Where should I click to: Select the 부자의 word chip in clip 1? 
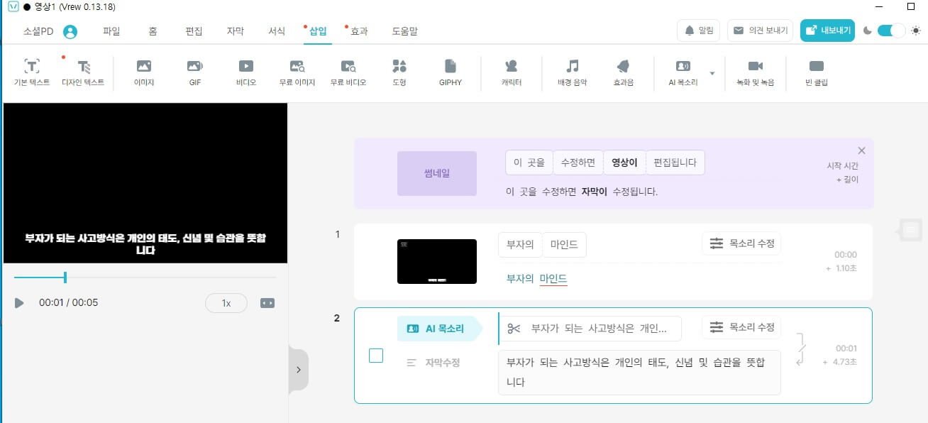click(520, 245)
